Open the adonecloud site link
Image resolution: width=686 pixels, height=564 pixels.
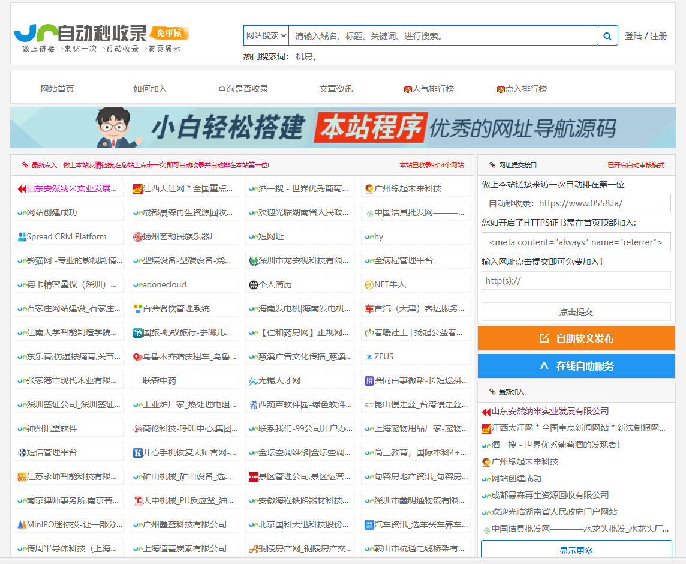pos(164,284)
